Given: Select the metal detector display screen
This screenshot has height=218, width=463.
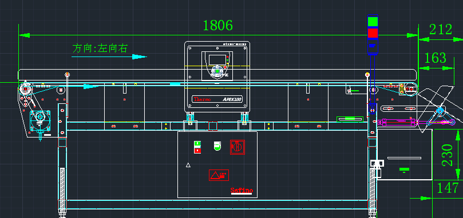Looking at the screenshot, I should click(217, 60).
